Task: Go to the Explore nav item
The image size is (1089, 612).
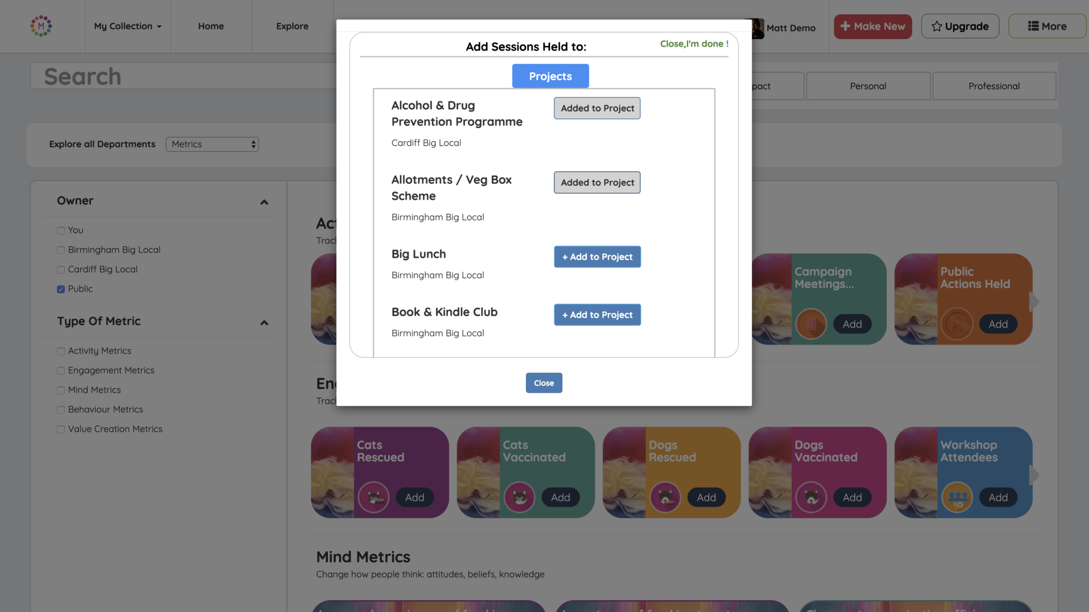Action: point(292,26)
